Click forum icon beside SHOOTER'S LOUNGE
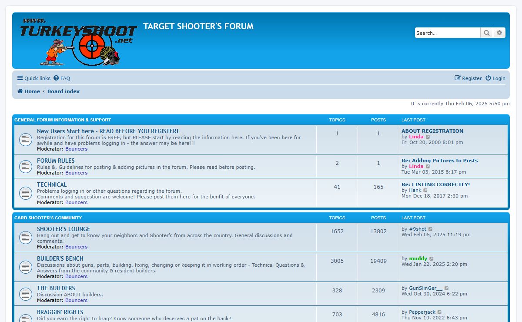The image size is (522, 322). [x=26, y=238]
